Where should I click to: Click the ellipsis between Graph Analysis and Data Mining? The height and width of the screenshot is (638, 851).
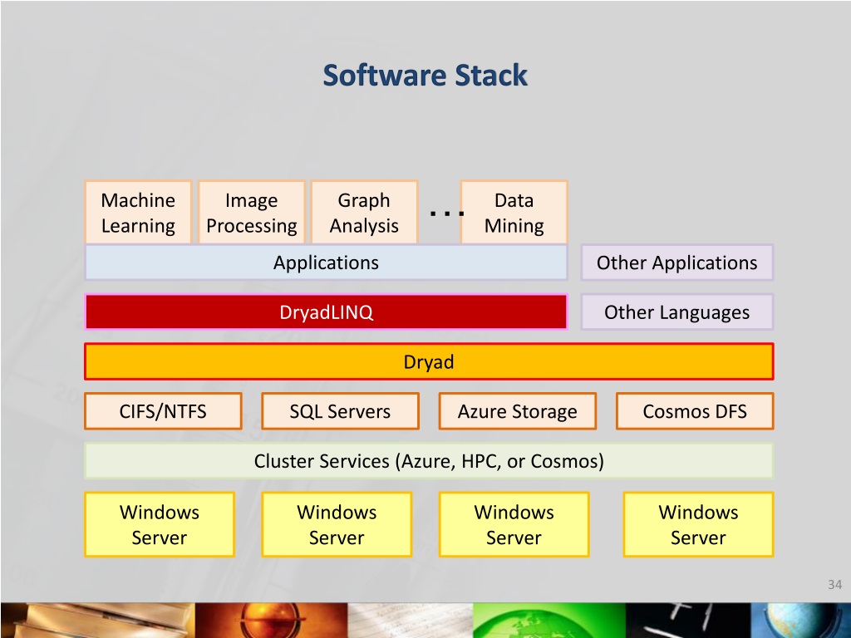(446, 213)
